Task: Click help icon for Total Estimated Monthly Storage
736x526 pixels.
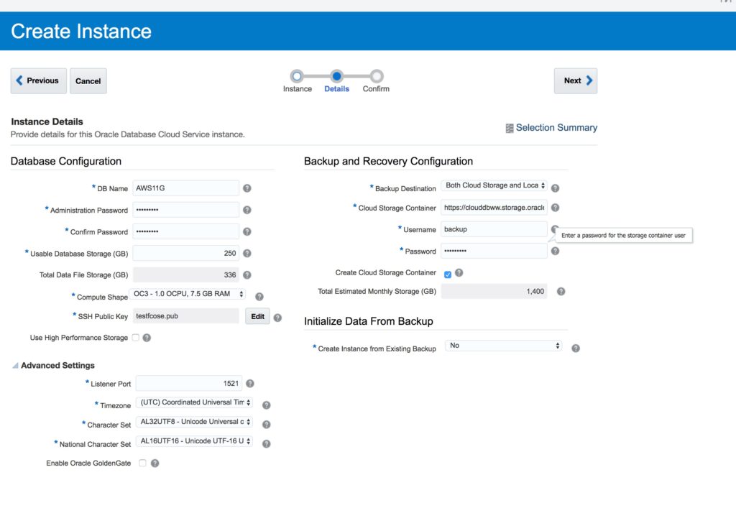Action: click(561, 292)
